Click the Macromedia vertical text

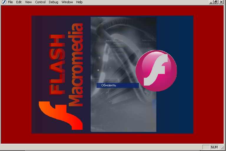pos(76,65)
